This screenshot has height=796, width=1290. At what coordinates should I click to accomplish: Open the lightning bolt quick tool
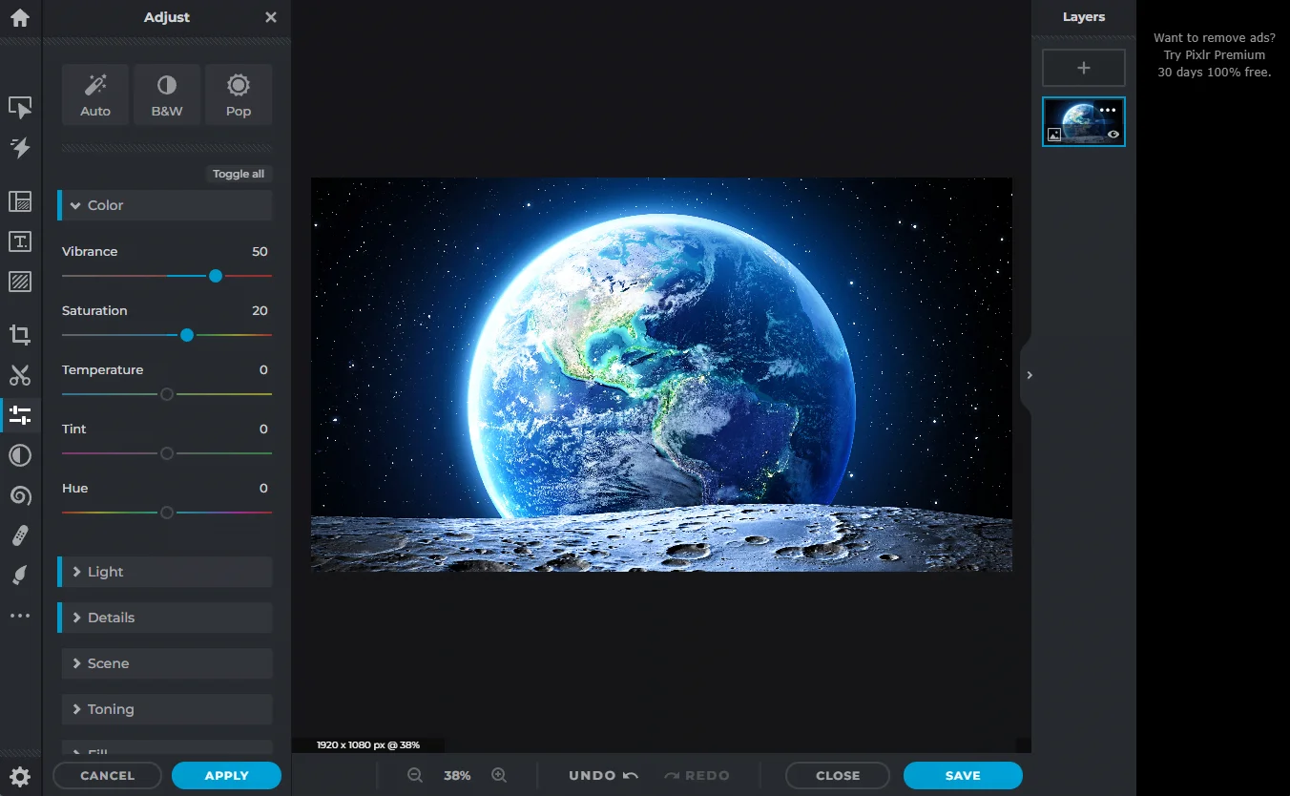click(20, 147)
